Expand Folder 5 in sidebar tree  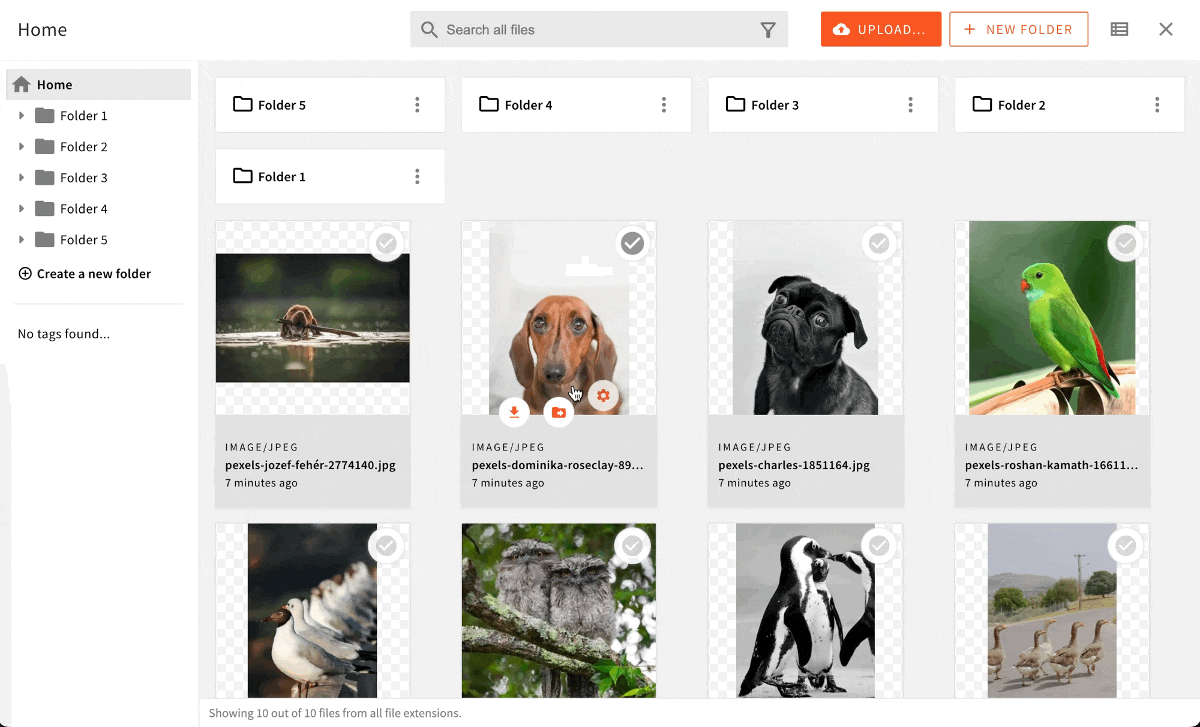click(x=22, y=240)
